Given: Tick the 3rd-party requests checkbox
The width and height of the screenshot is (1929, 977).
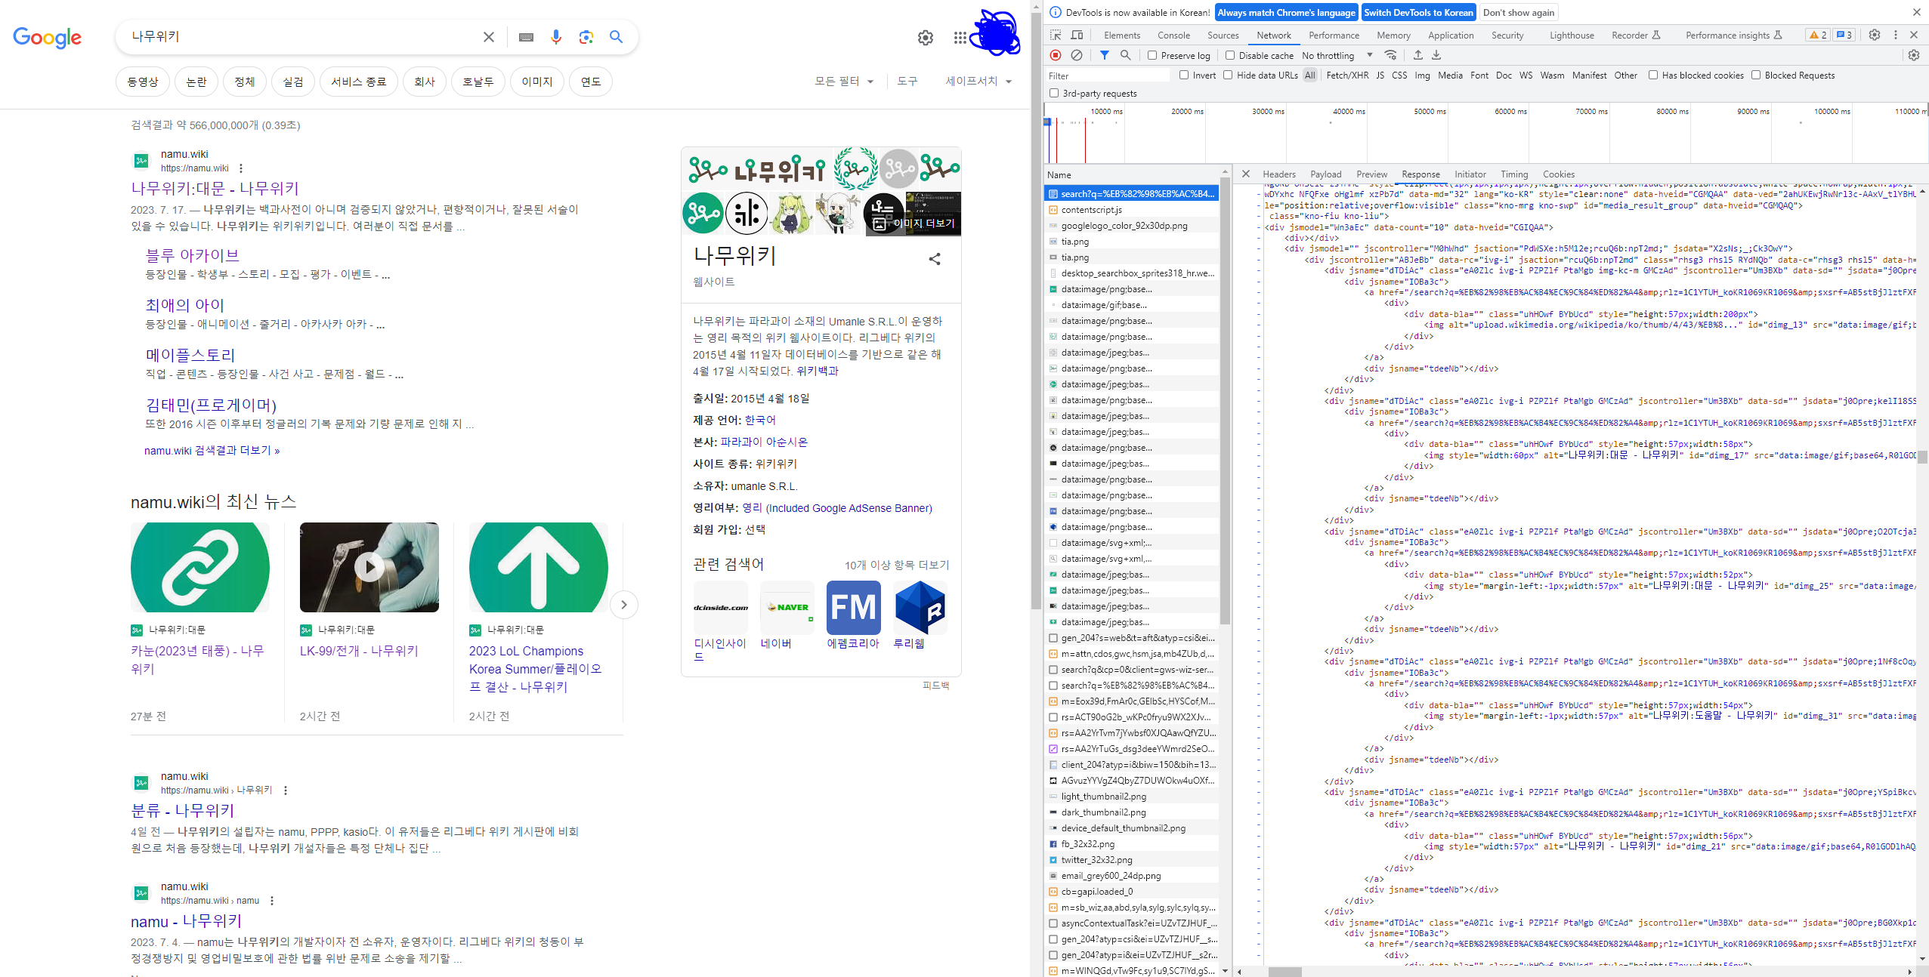Looking at the screenshot, I should click(x=1054, y=93).
